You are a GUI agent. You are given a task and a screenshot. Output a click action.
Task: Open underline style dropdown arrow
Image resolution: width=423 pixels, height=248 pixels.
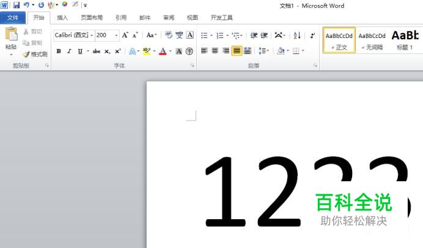click(x=88, y=51)
